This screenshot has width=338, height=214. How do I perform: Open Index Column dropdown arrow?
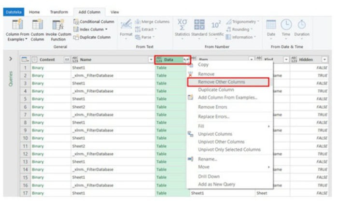(106, 29)
